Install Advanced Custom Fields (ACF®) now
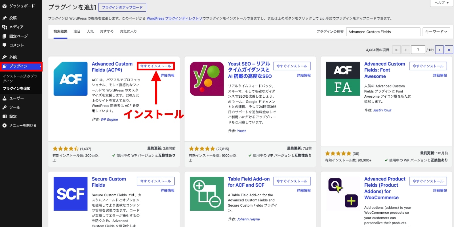 tap(155, 66)
